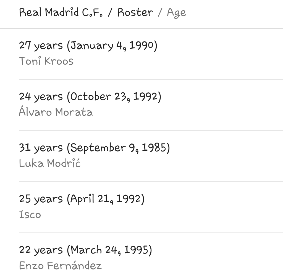Click the slash before Roster in breadcrumb
283x280 pixels.
pos(110,12)
